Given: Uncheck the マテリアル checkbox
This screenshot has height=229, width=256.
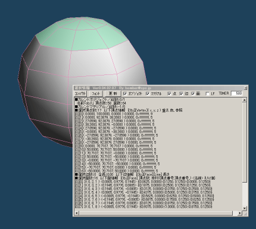Looking at the screenshot, I should [148, 93].
